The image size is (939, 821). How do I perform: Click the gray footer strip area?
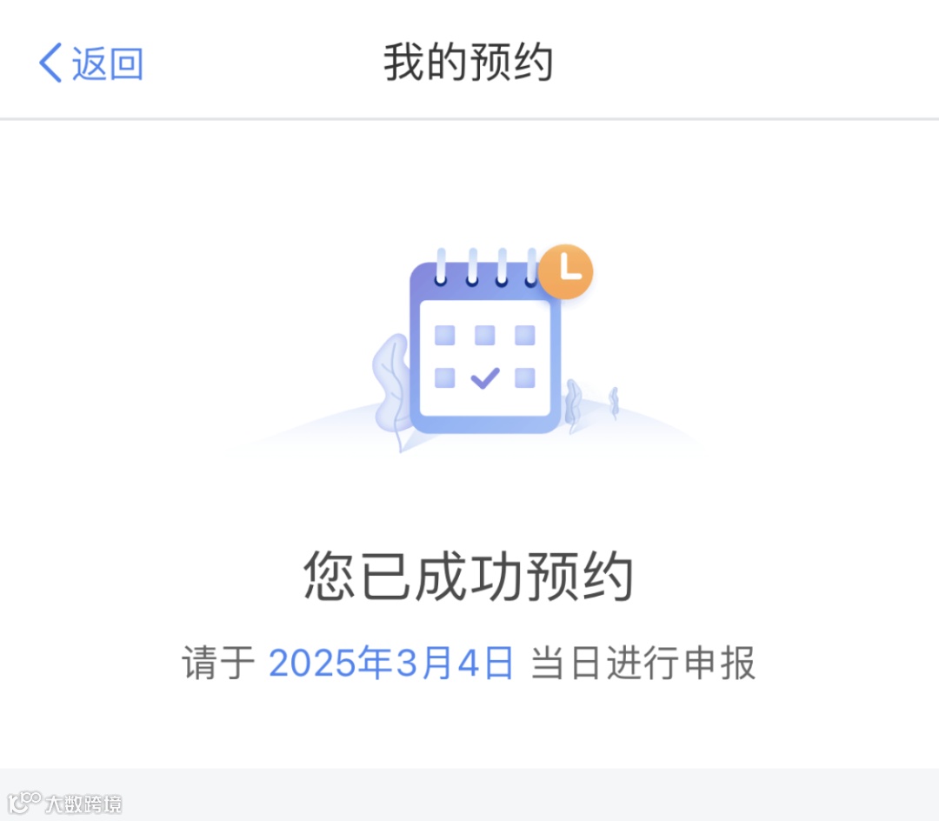pyautogui.click(x=469, y=795)
